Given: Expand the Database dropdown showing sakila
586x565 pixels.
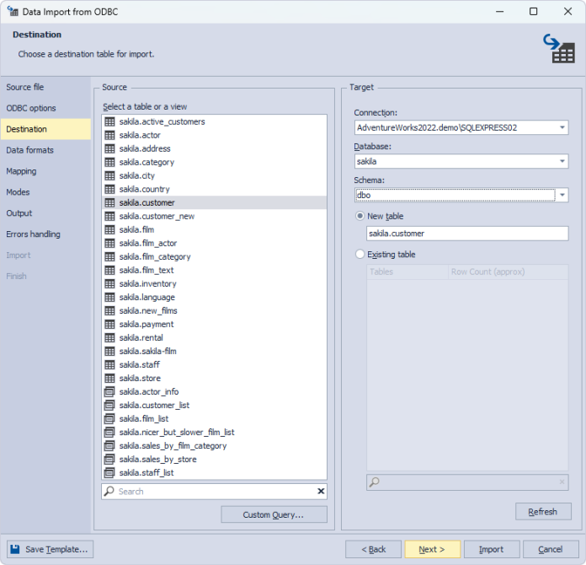Looking at the screenshot, I should tap(562, 161).
